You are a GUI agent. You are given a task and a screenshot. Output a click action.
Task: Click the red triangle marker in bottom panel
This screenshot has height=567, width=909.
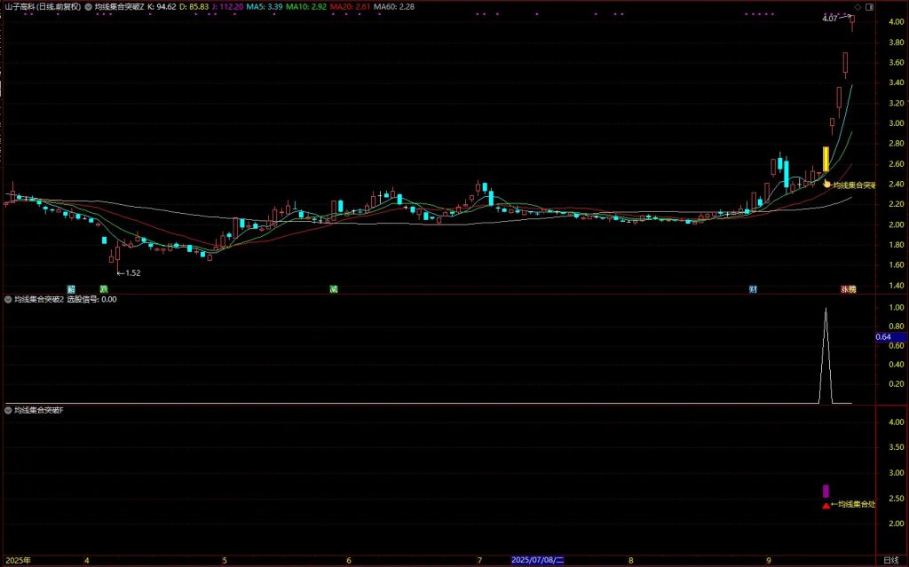tap(826, 506)
